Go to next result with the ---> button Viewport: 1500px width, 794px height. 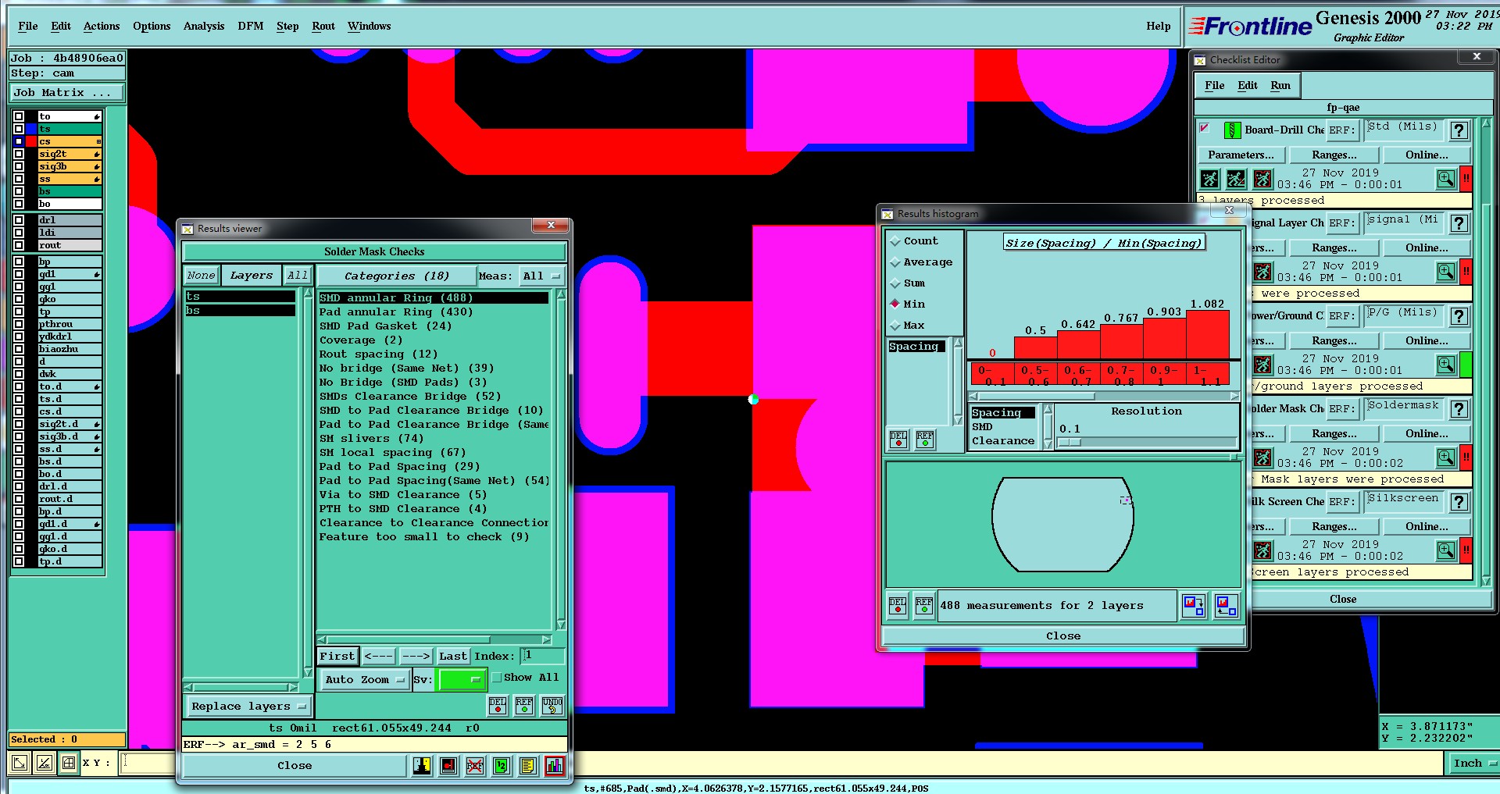(416, 657)
